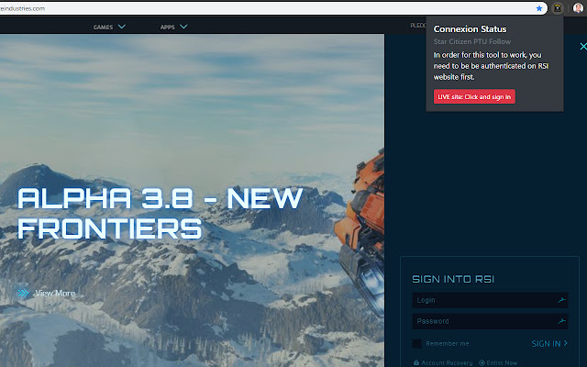Open the Chrome profile avatar
The width and height of the screenshot is (587, 367).
[578, 8]
